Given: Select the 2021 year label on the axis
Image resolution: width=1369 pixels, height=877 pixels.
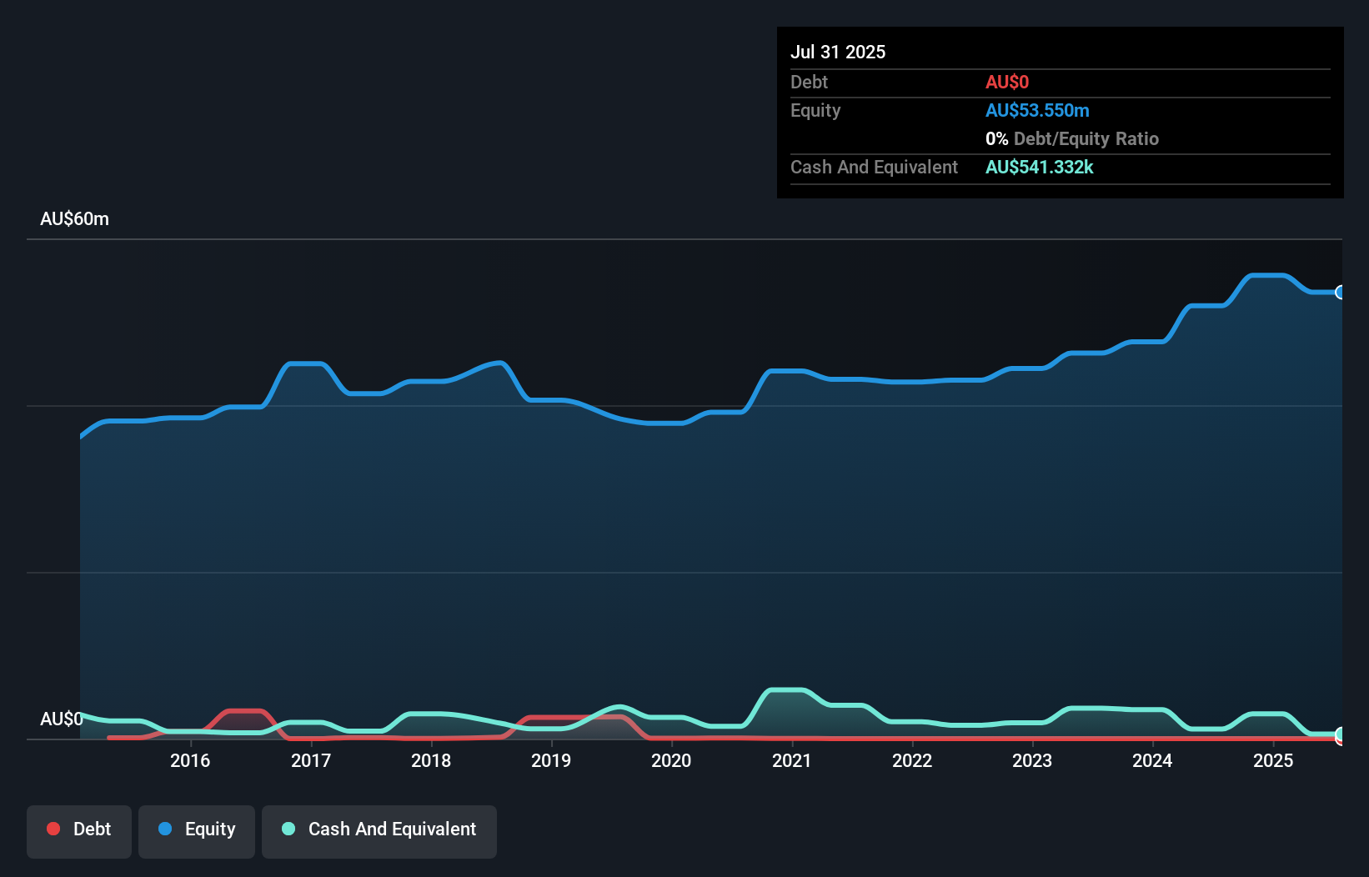Looking at the screenshot, I should click(792, 760).
